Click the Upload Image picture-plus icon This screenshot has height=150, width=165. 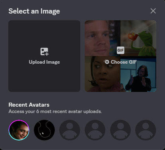click(45, 52)
